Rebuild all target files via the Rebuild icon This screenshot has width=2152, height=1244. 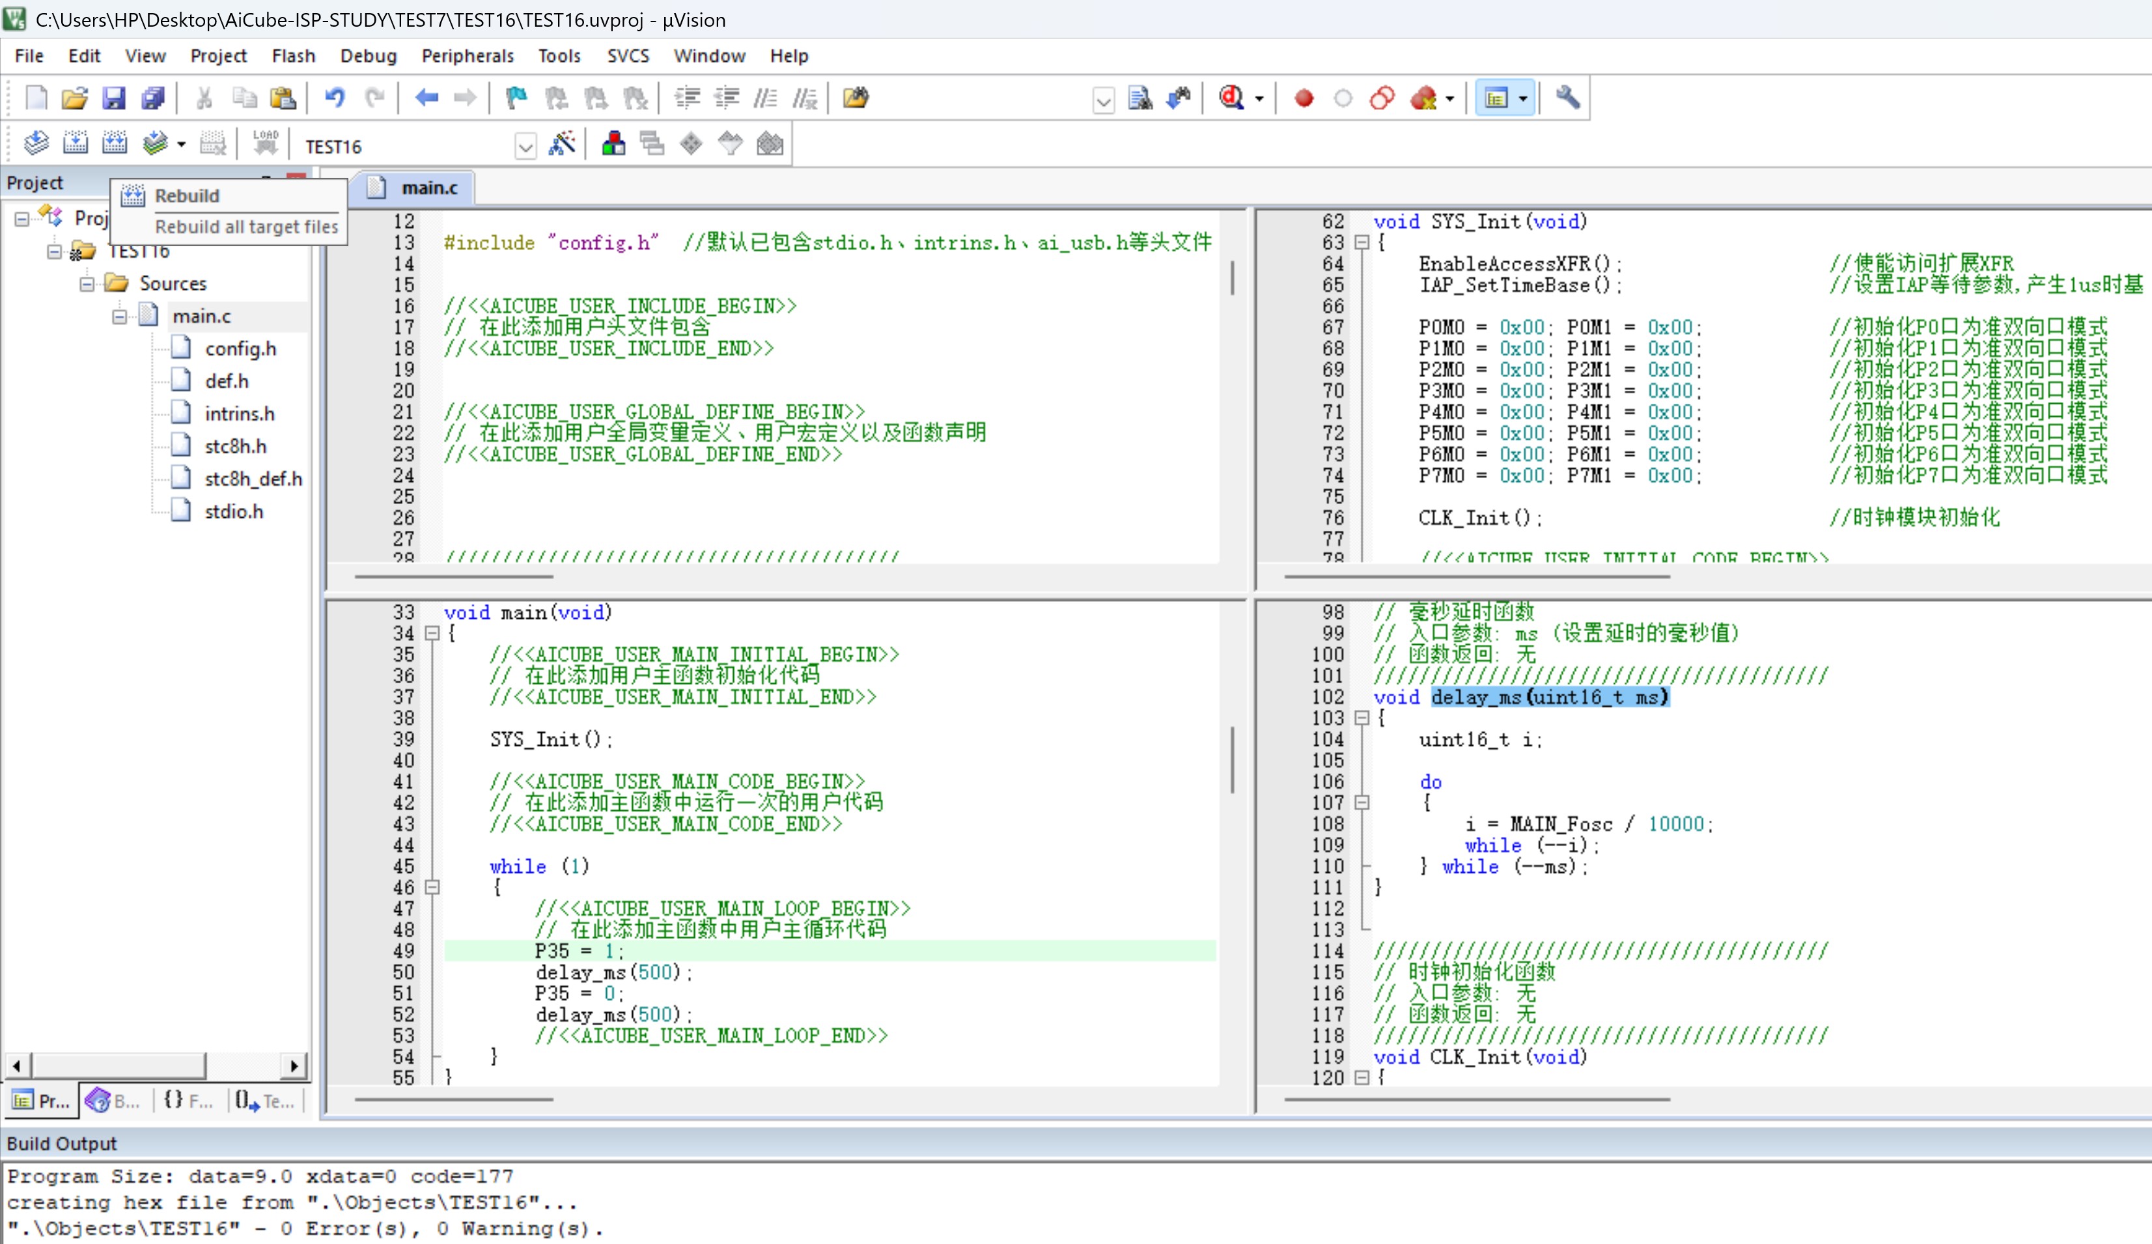pyautogui.click(x=115, y=143)
